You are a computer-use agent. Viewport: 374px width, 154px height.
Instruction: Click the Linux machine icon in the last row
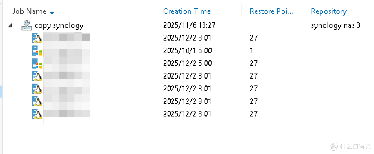click(x=37, y=114)
